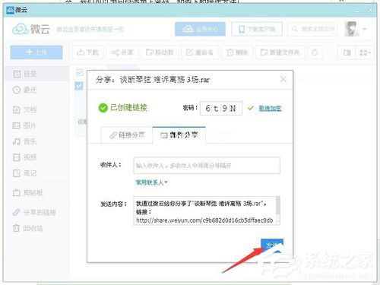The height and width of the screenshot is (285, 380).
Task: Close the Weiyun main window
Action: [x=370, y=10]
